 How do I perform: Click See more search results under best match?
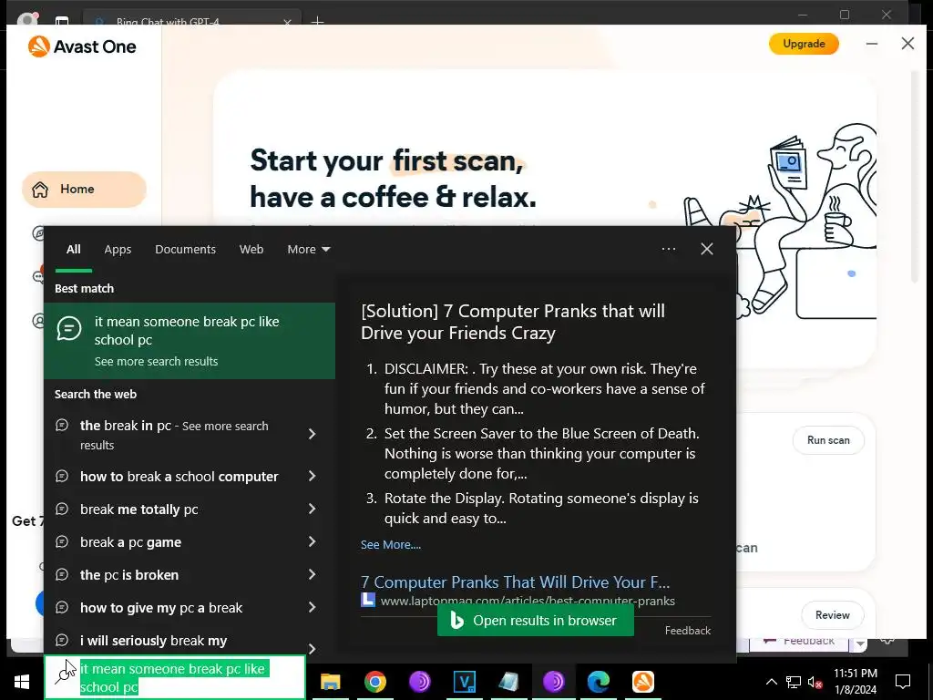click(156, 362)
